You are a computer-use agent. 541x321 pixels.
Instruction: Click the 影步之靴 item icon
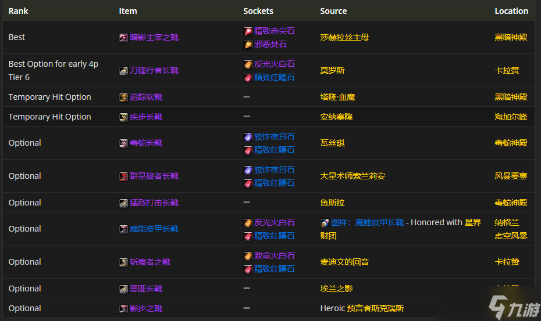(123, 309)
